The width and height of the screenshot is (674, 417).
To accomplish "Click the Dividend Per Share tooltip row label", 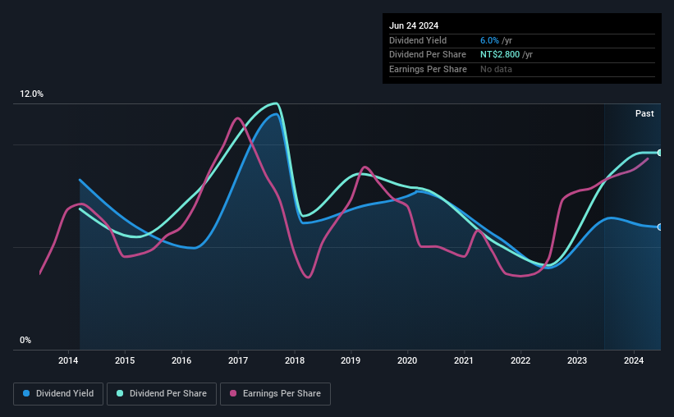I will (x=427, y=55).
